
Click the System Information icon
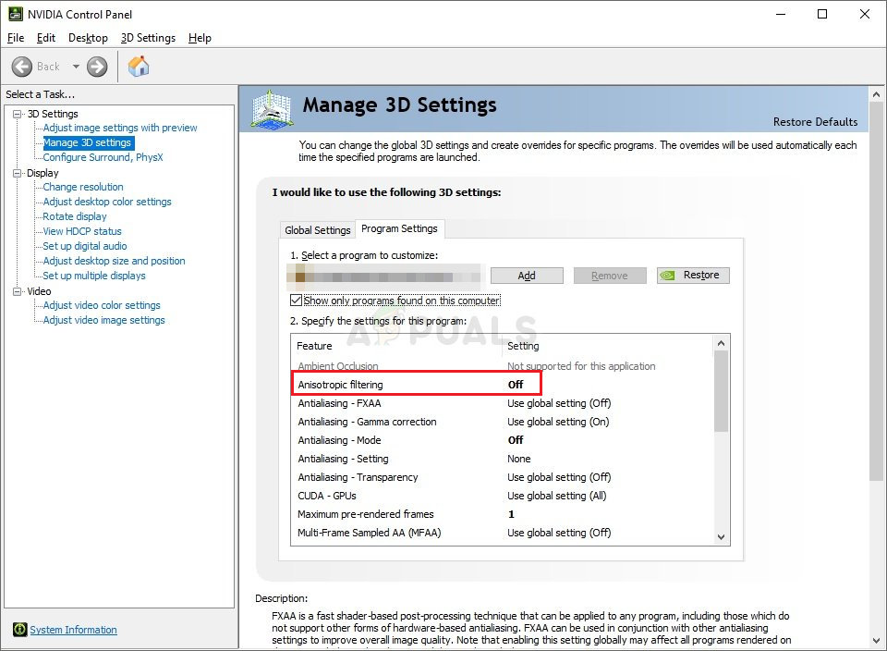click(x=19, y=630)
